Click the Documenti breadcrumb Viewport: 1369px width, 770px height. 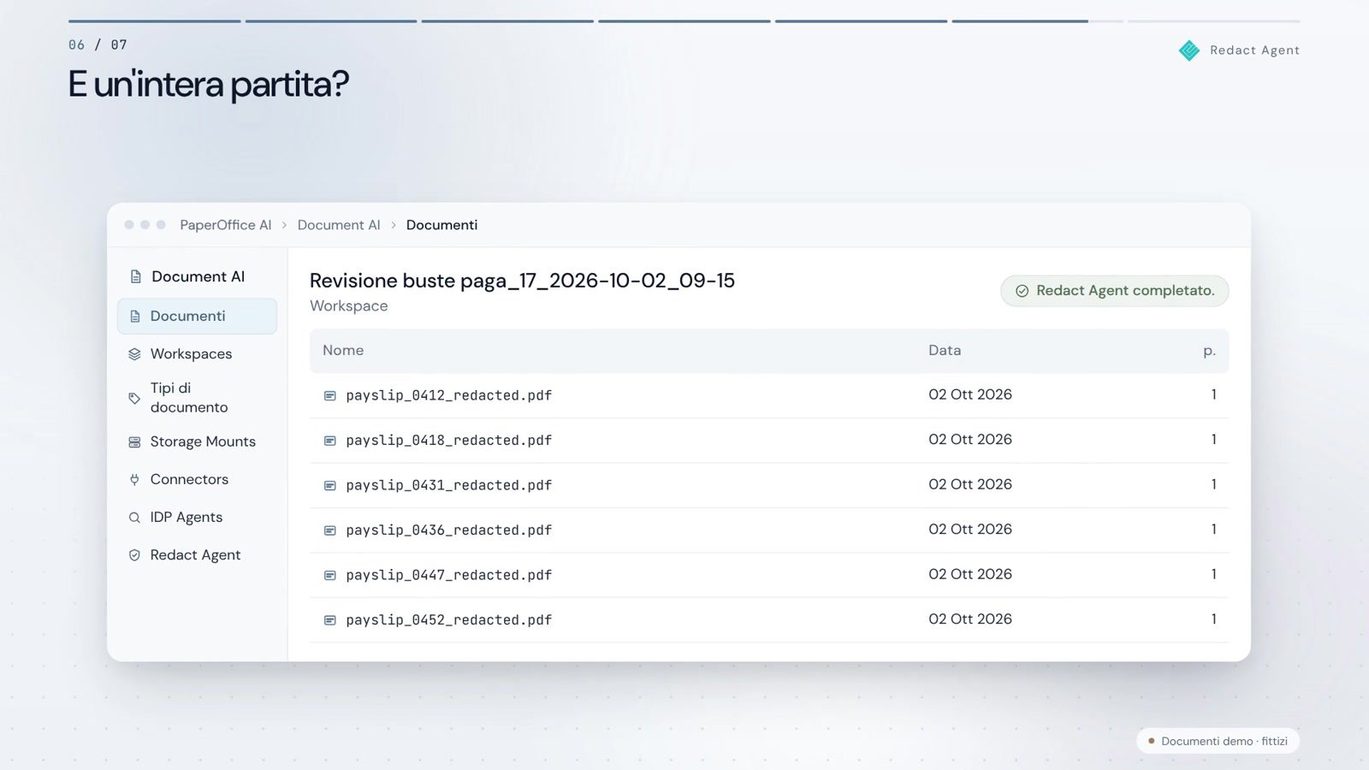[x=442, y=225]
